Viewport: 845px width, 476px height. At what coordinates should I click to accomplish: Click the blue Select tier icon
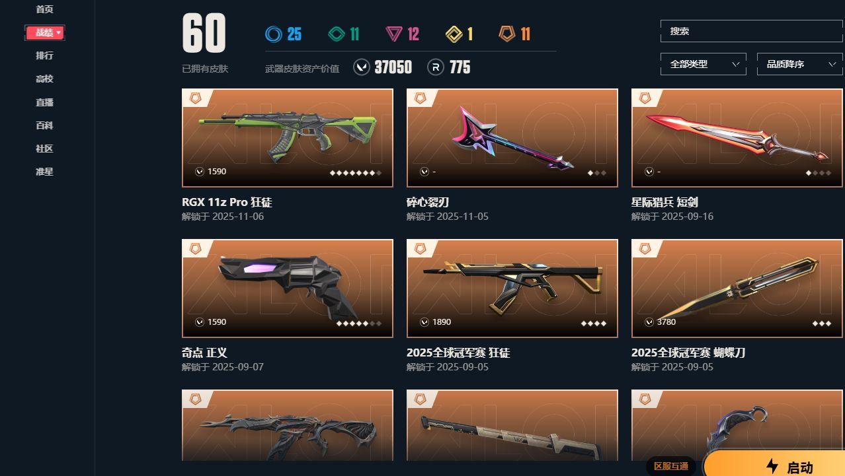(273, 34)
